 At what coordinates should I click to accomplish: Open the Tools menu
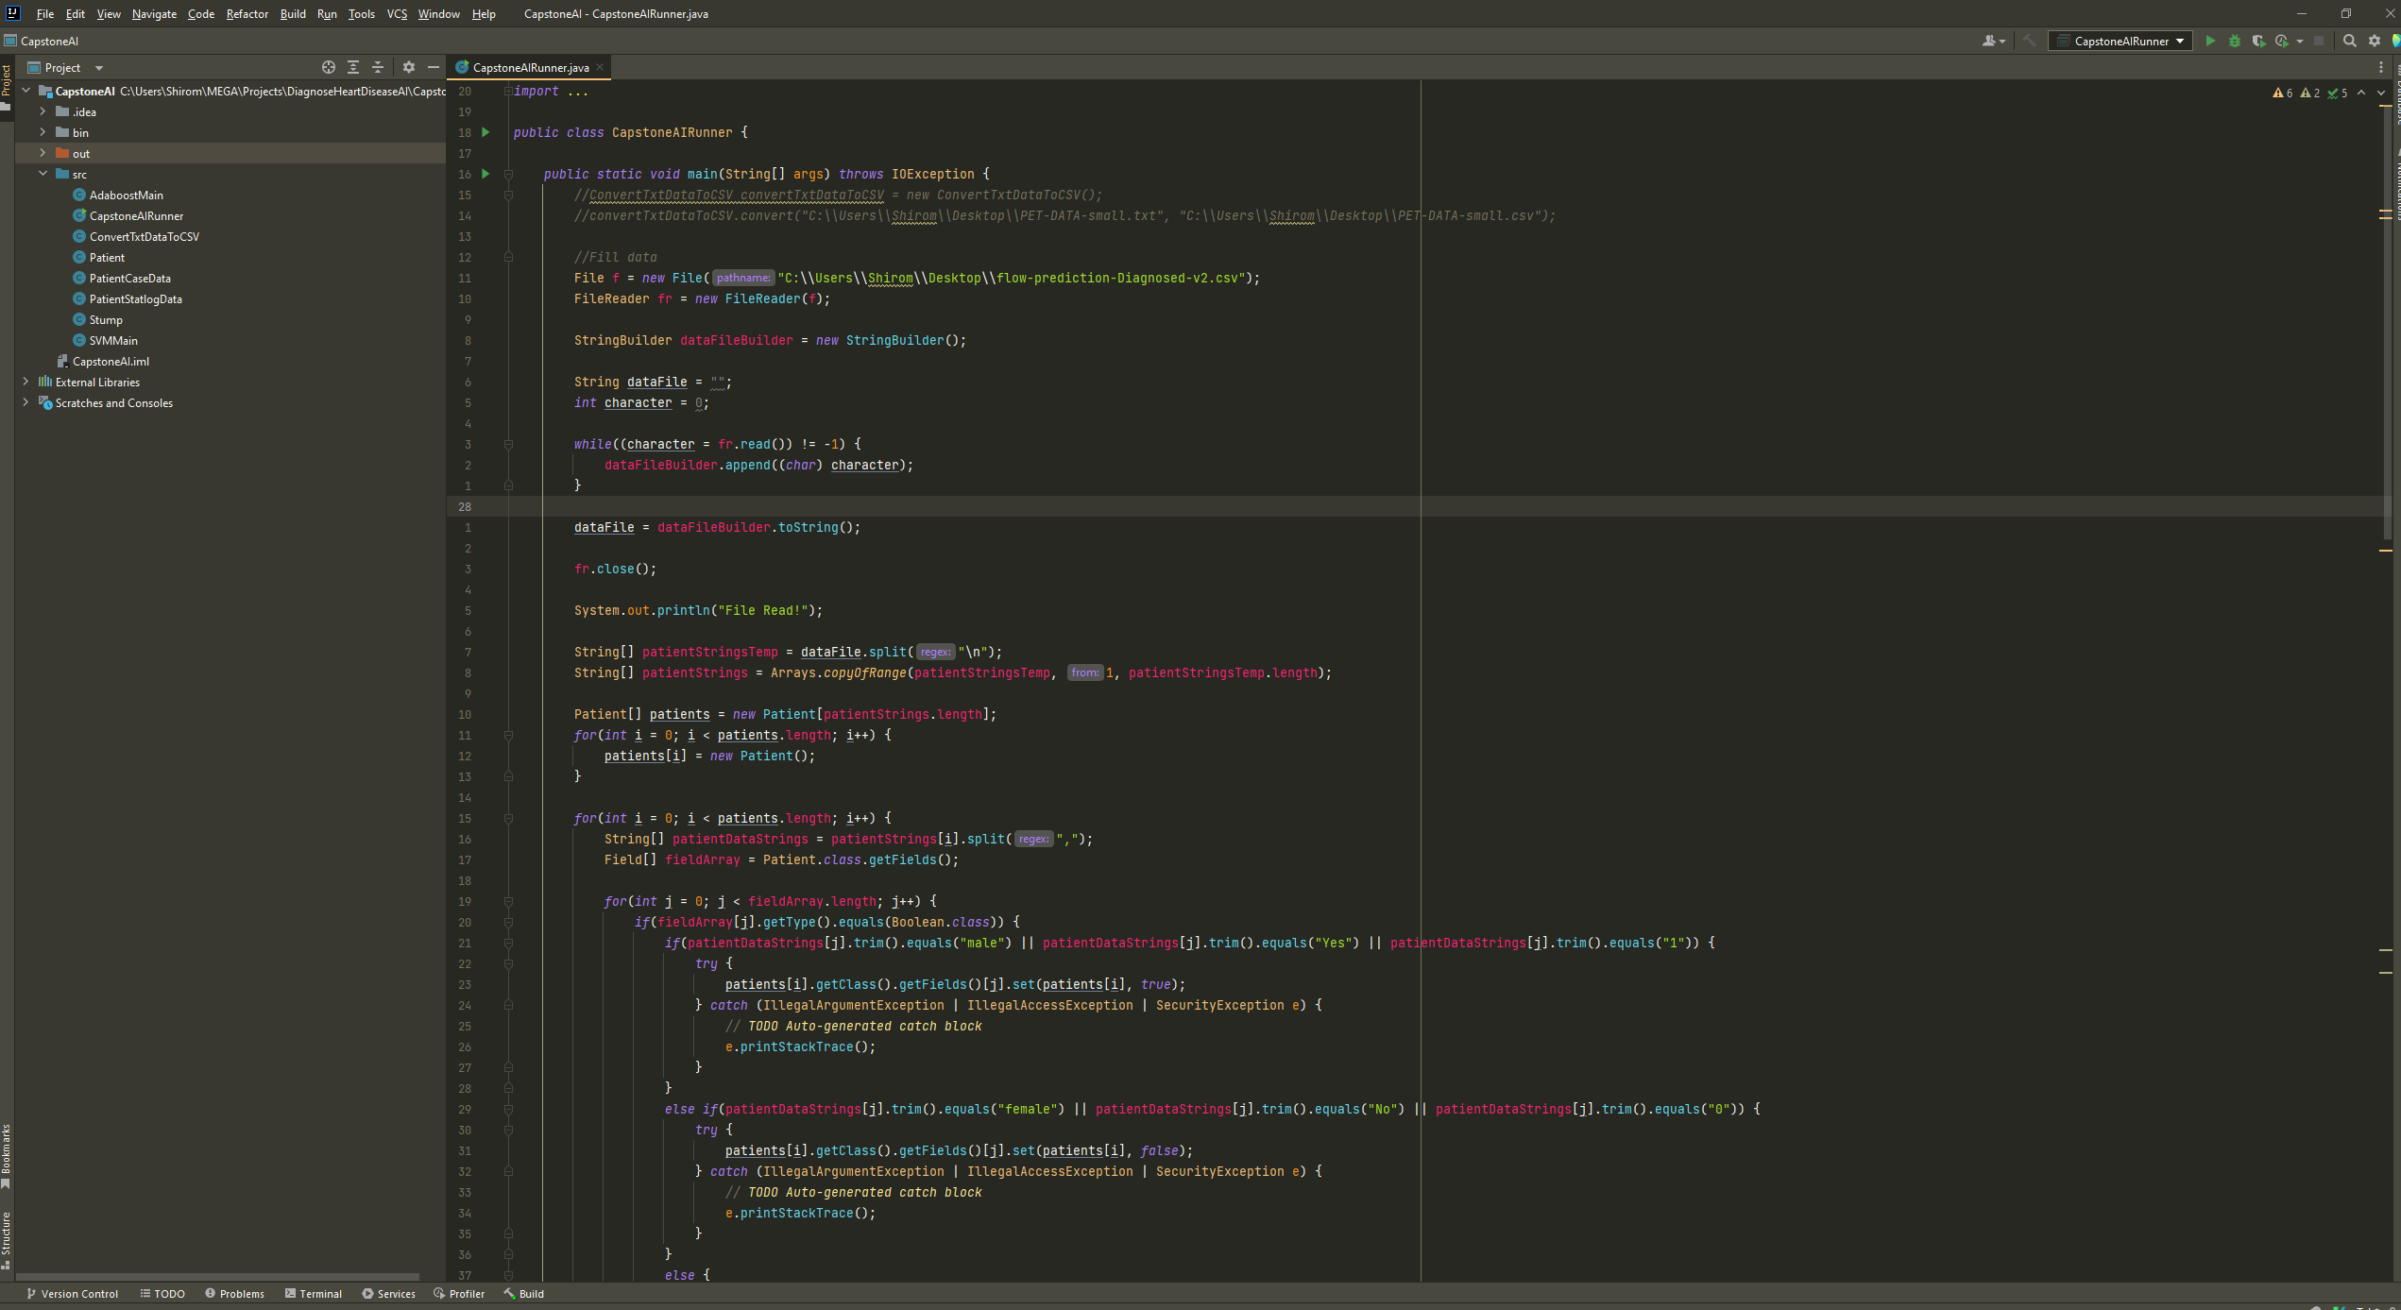tap(361, 13)
